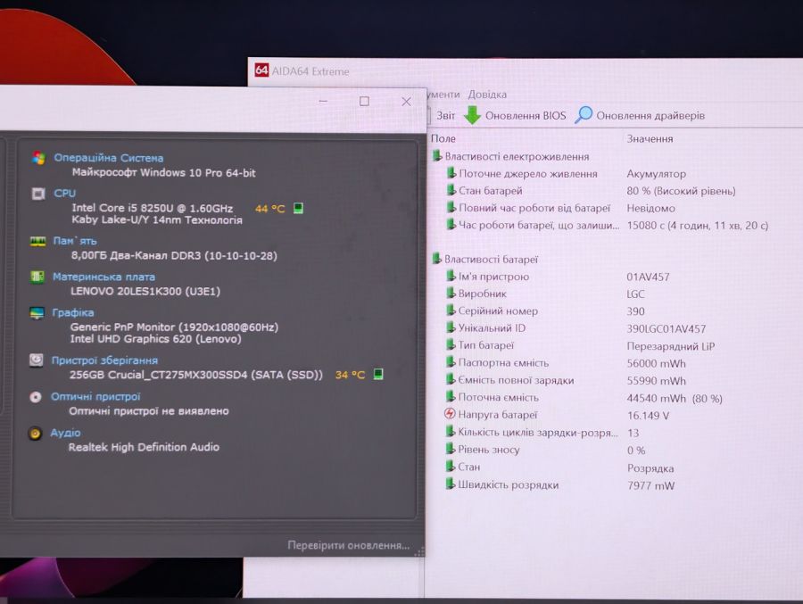803x604 pixels.
Task: Select value 44540 mWh (80 %)
Action: (x=675, y=399)
